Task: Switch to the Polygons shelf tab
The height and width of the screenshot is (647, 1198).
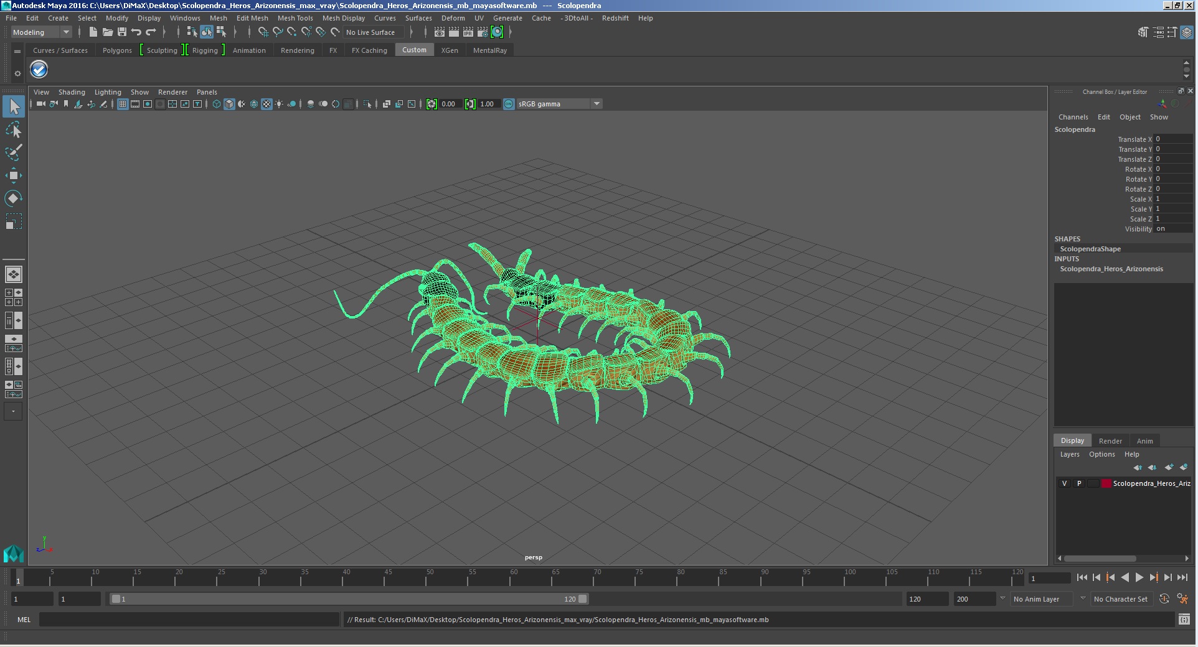Action: point(117,50)
